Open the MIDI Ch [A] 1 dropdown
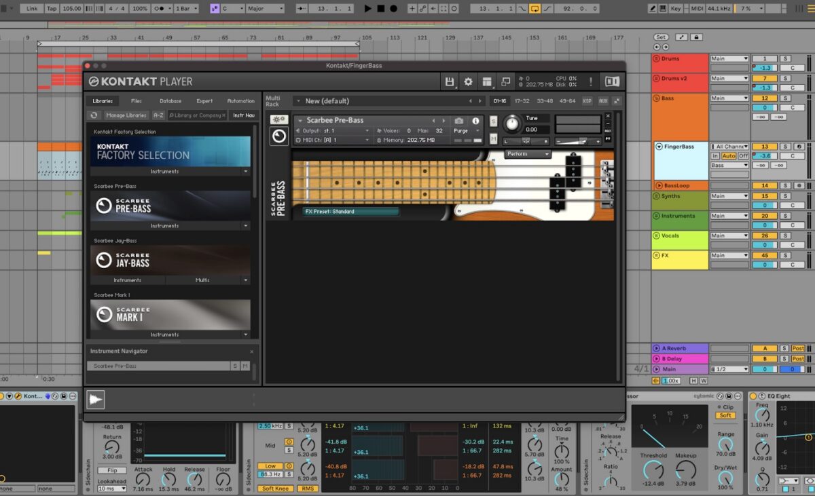815x496 pixels. [x=333, y=140]
